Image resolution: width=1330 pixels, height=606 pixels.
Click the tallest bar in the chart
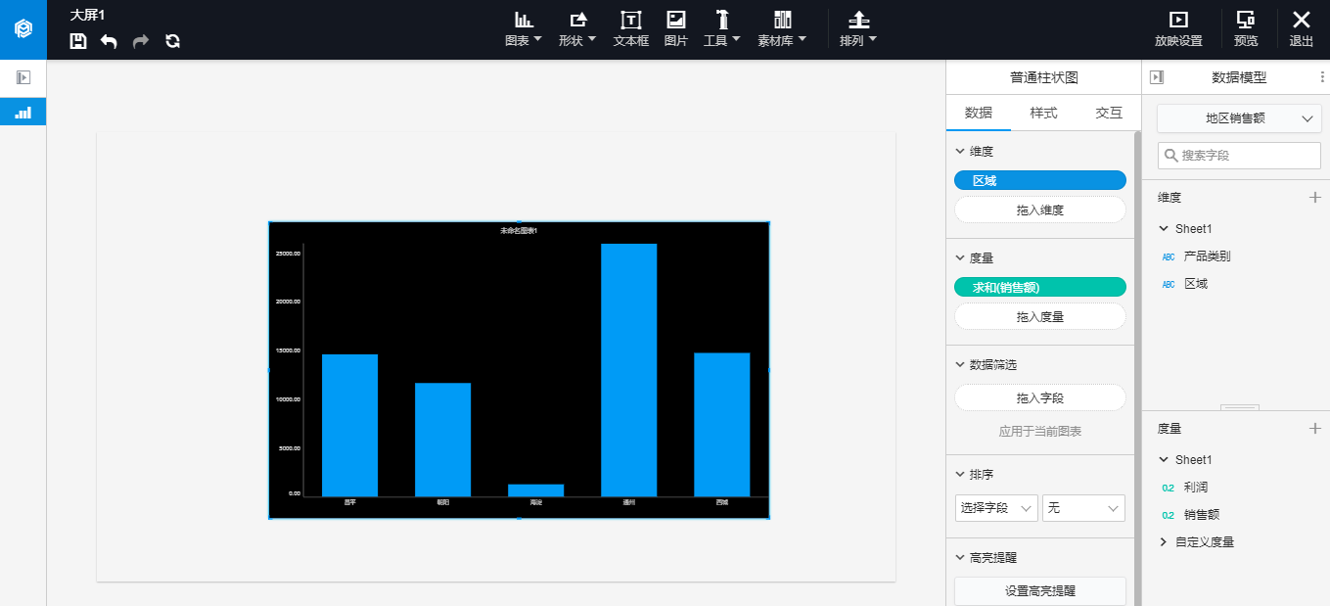pyautogui.click(x=628, y=369)
